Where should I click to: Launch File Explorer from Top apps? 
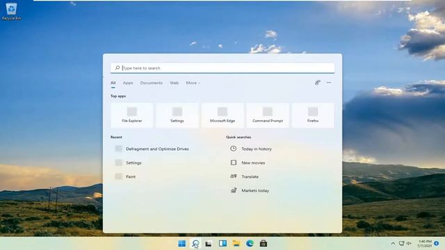pyautogui.click(x=132, y=115)
